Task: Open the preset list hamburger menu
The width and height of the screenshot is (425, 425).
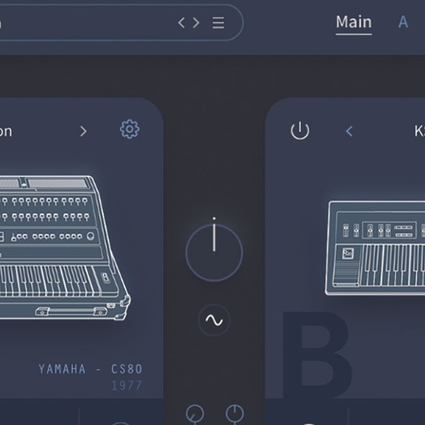Action: [218, 23]
